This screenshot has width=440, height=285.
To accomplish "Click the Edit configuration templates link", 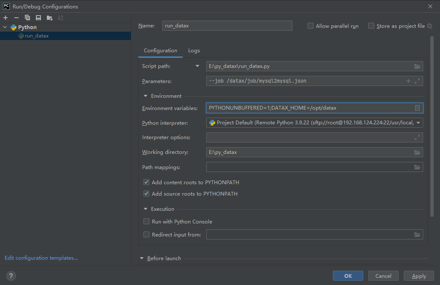I will [x=41, y=258].
